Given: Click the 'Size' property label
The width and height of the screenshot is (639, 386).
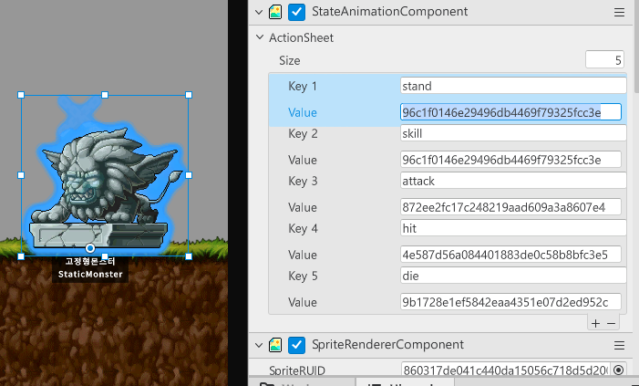Looking at the screenshot, I should tap(289, 60).
